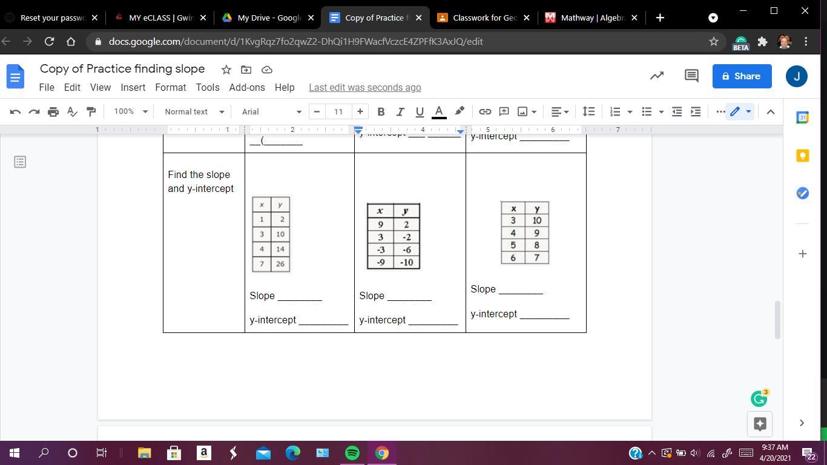Open the File menu
Image resolution: width=827 pixels, height=465 pixels.
[x=47, y=87]
